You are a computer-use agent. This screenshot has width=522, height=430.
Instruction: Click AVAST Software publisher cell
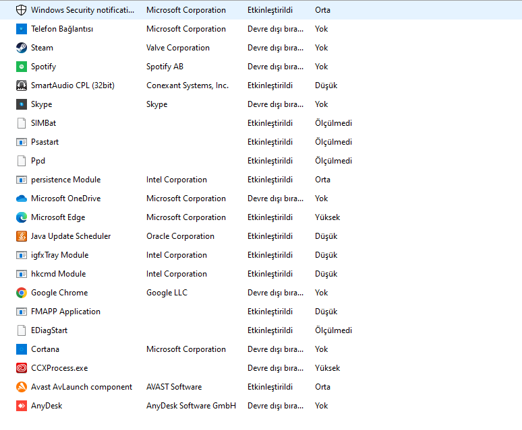pyautogui.click(x=174, y=387)
